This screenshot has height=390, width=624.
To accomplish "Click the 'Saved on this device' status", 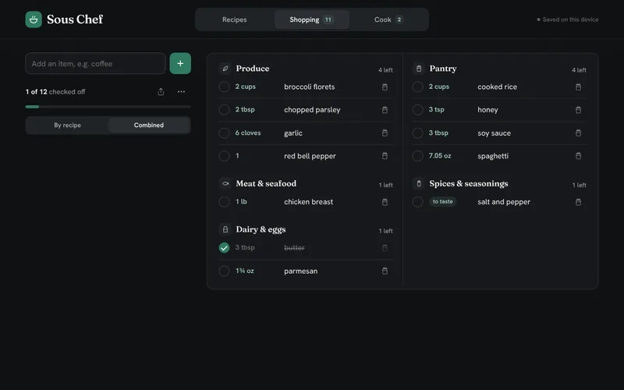I will click(568, 19).
